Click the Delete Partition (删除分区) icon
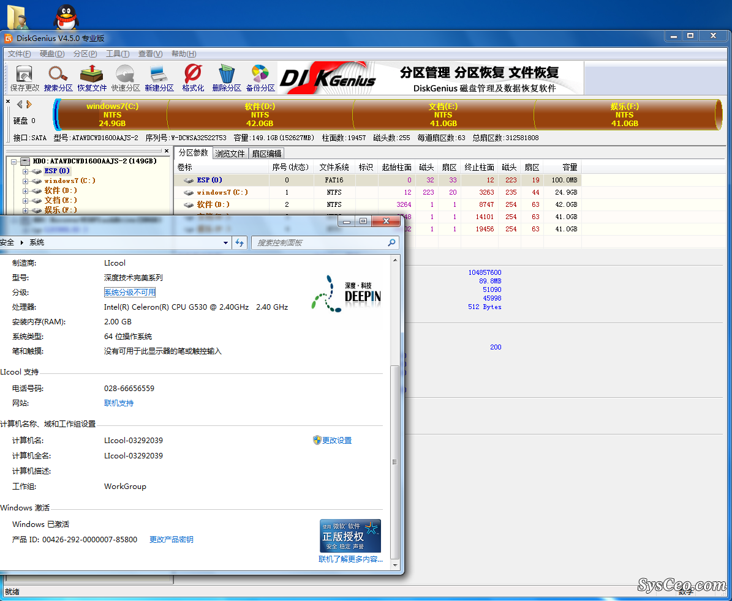This screenshot has width=732, height=601. [x=227, y=78]
